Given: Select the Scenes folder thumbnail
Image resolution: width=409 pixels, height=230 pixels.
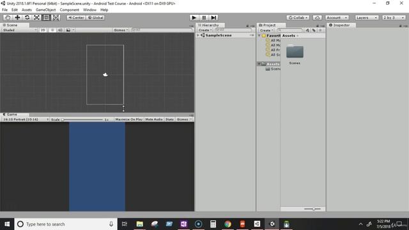Looking at the screenshot, I should (295, 54).
